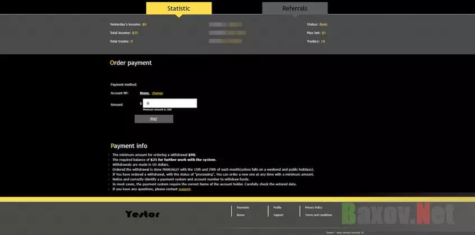Image resolution: width=475 pixels, height=235 pixels.
Task: Click the Traders count value
Action: click(x=323, y=41)
